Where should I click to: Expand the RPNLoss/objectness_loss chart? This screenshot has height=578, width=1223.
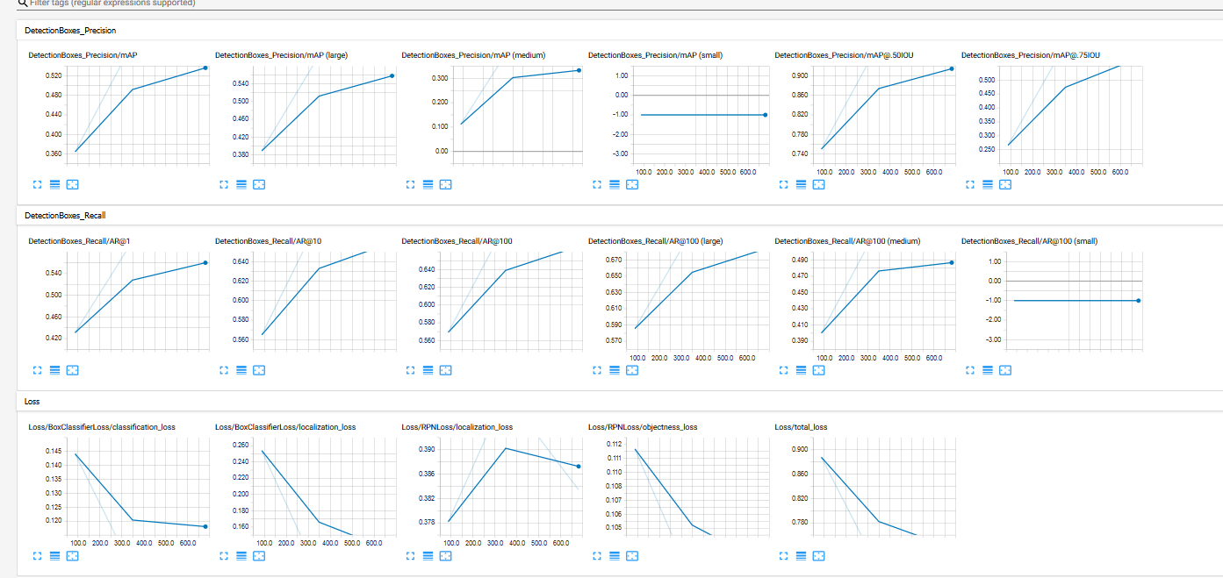[x=597, y=555]
